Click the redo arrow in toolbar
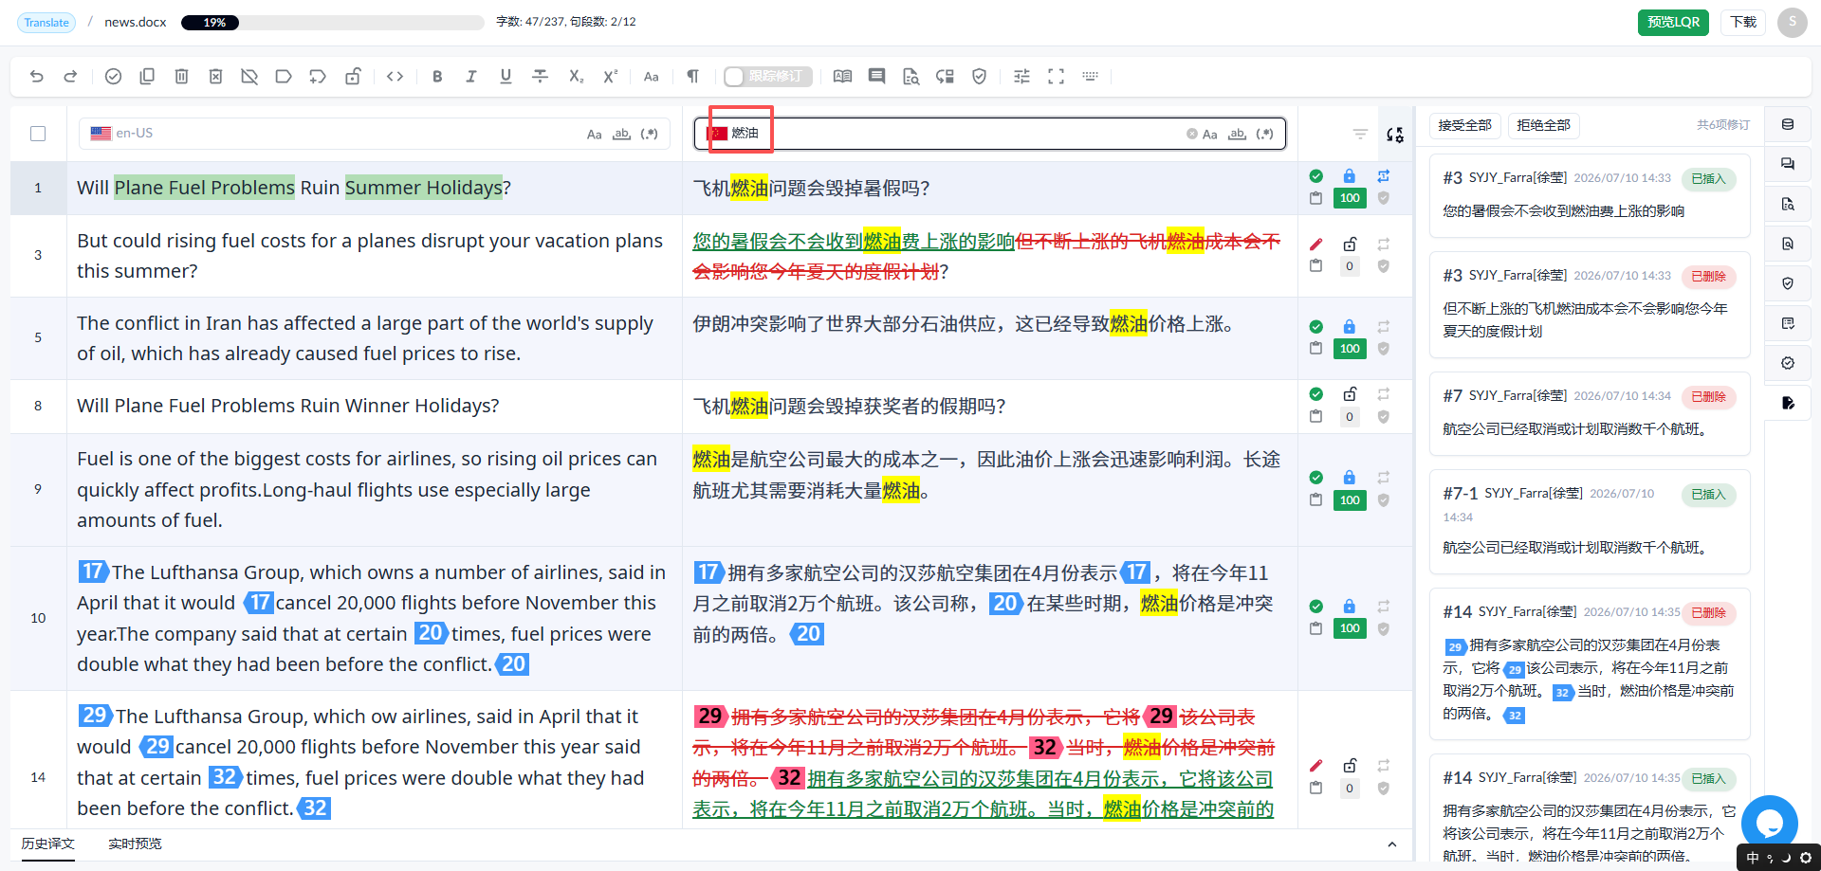Image resolution: width=1821 pixels, height=871 pixels. point(70,77)
